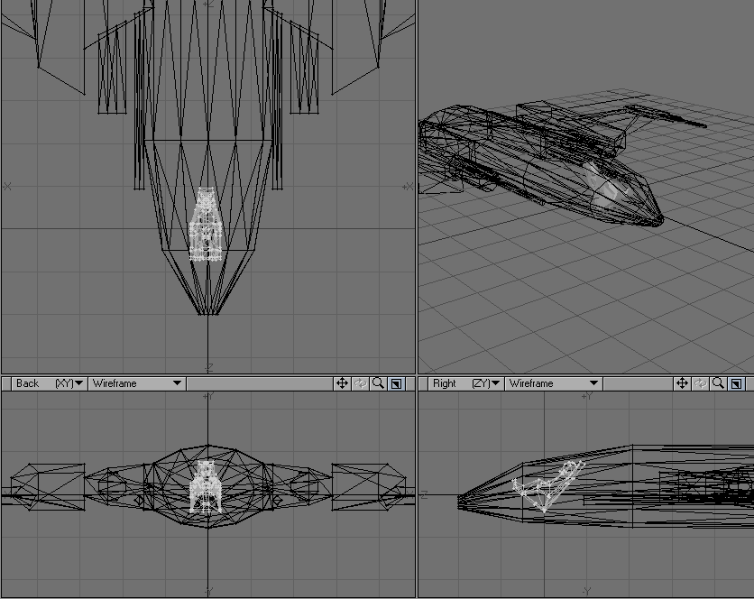Open the Back (XY) view type dropdown

(x=49, y=383)
